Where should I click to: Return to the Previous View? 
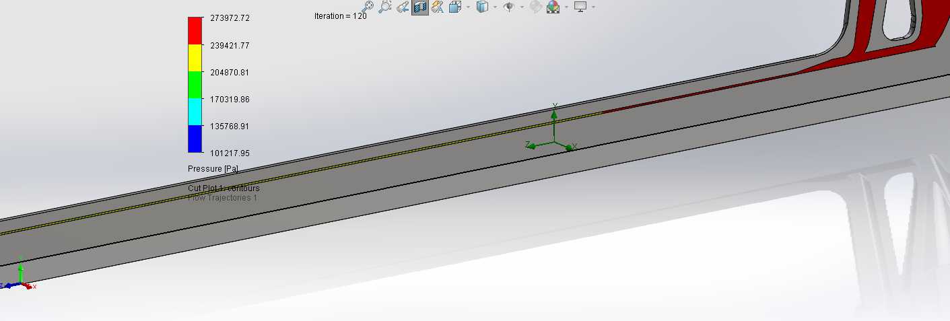pyautogui.click(x=403, y=7)
